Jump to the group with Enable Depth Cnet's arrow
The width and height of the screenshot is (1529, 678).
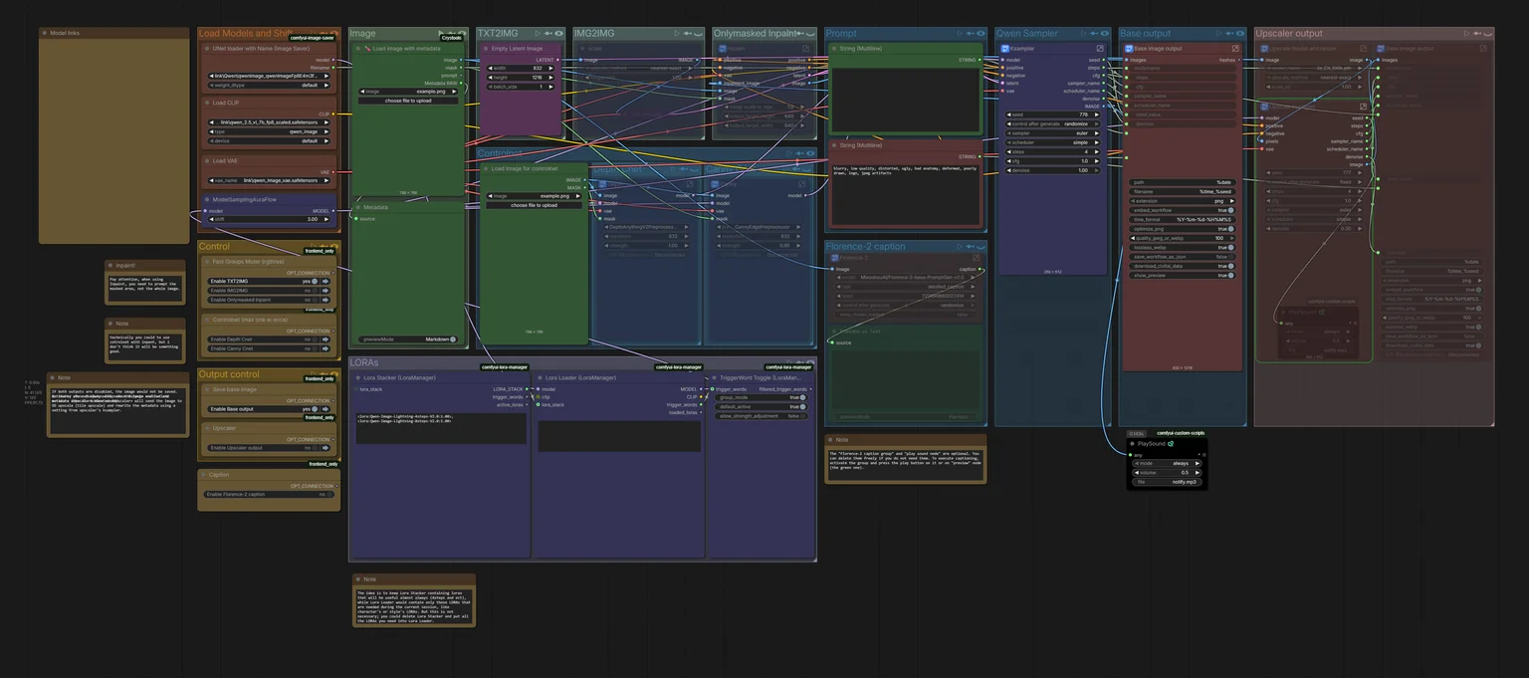pos(325,339)
